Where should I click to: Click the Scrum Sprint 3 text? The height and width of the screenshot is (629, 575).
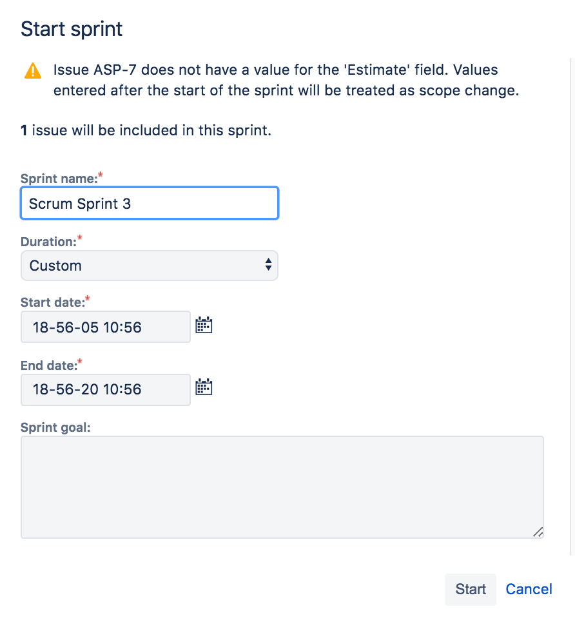81,203
